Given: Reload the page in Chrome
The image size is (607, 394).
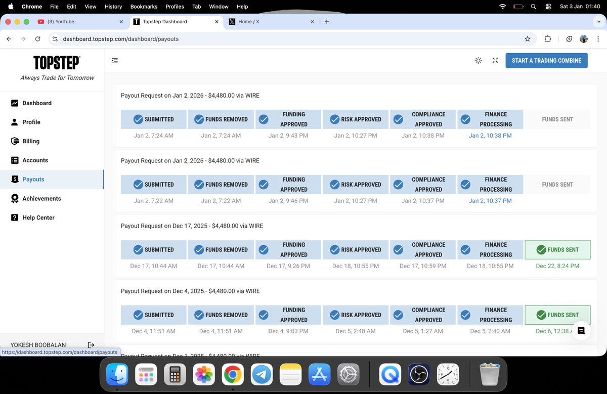Looking at the screenshot, I should click(37, 39).
